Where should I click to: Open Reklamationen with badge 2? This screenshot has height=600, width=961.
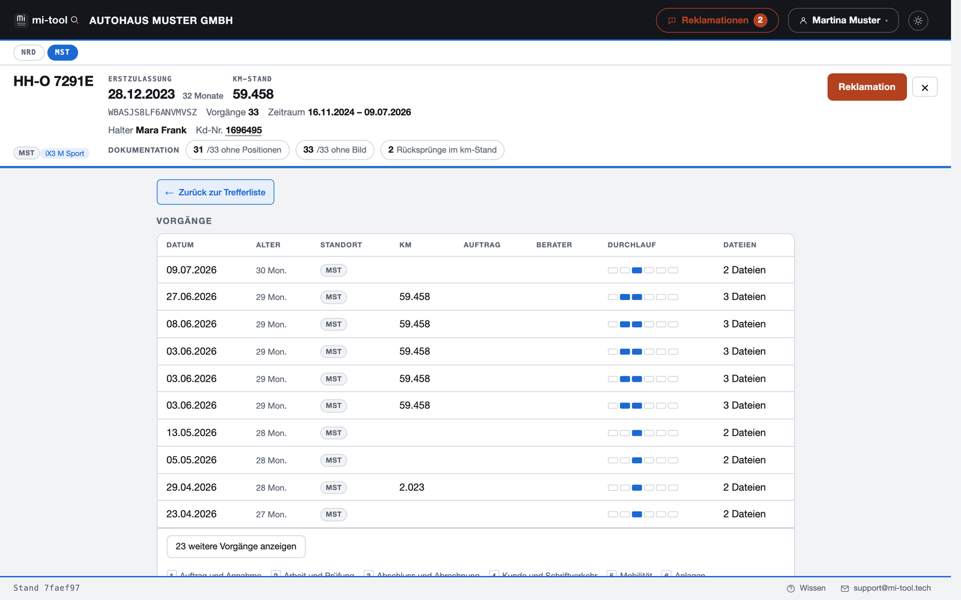(717, 20)
